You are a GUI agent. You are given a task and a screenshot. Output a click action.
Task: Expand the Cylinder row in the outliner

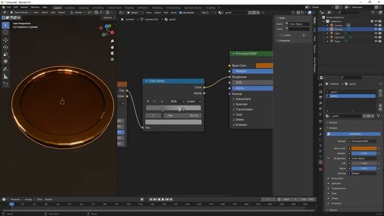click(x=328, y=29)
